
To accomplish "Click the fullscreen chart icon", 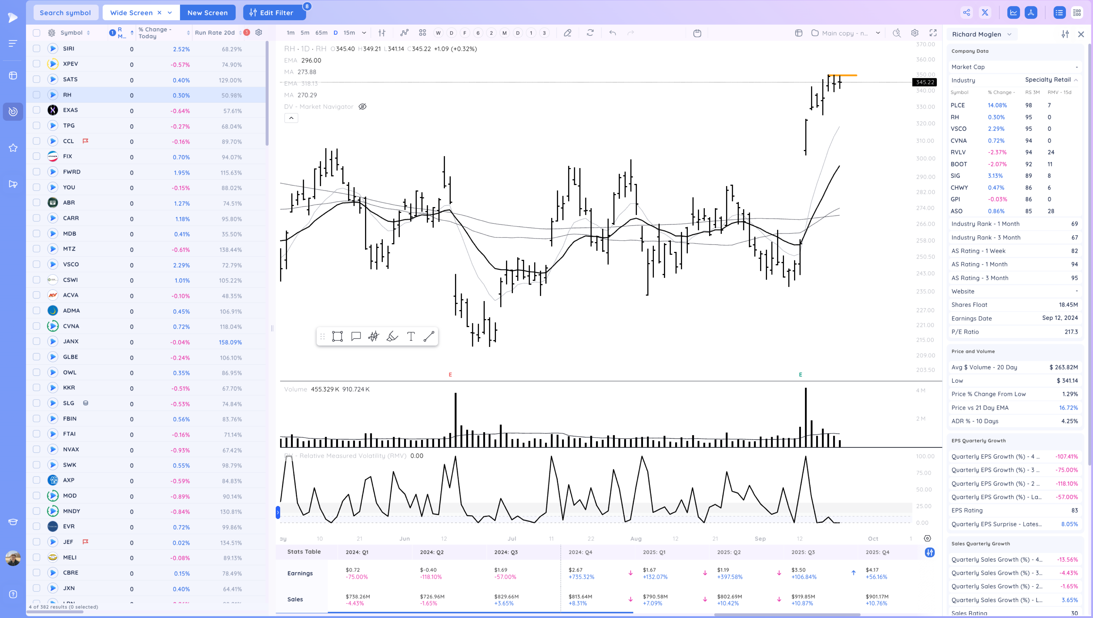I will [933, 33].
